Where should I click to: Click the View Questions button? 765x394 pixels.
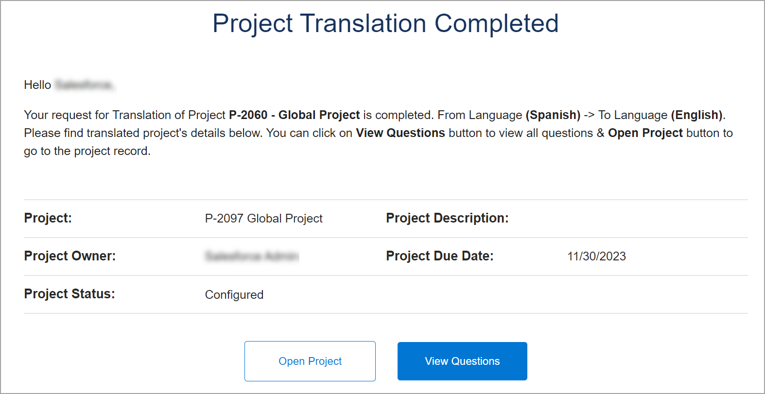(x=462, y=361)
